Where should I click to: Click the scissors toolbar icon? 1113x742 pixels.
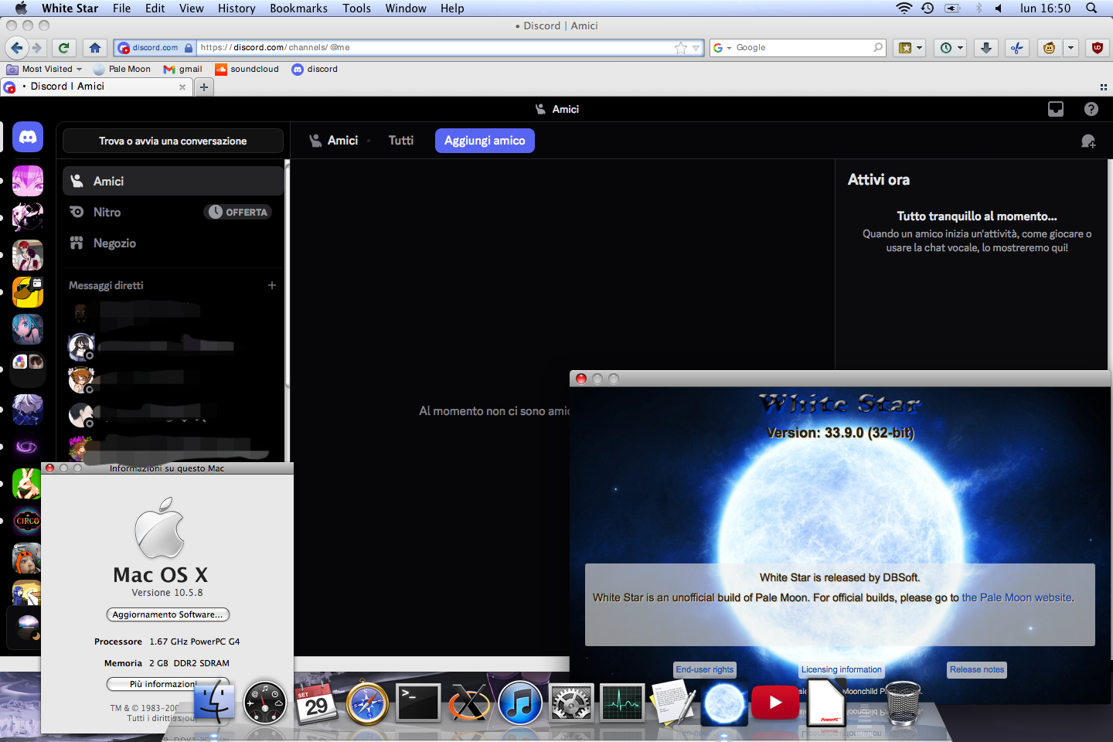point(1017,48)
